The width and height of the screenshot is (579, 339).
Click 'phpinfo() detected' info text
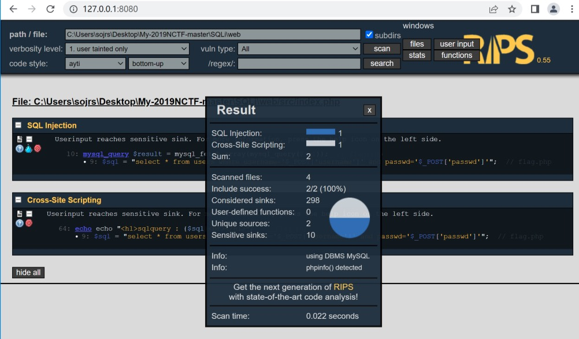click(x=334, y=268)
